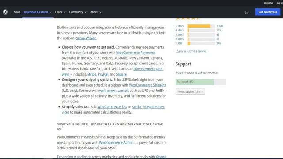Viewport: 283px width, 159px height.
Task: Expand the Learn dropdown chevron
Action: [65, 12]
